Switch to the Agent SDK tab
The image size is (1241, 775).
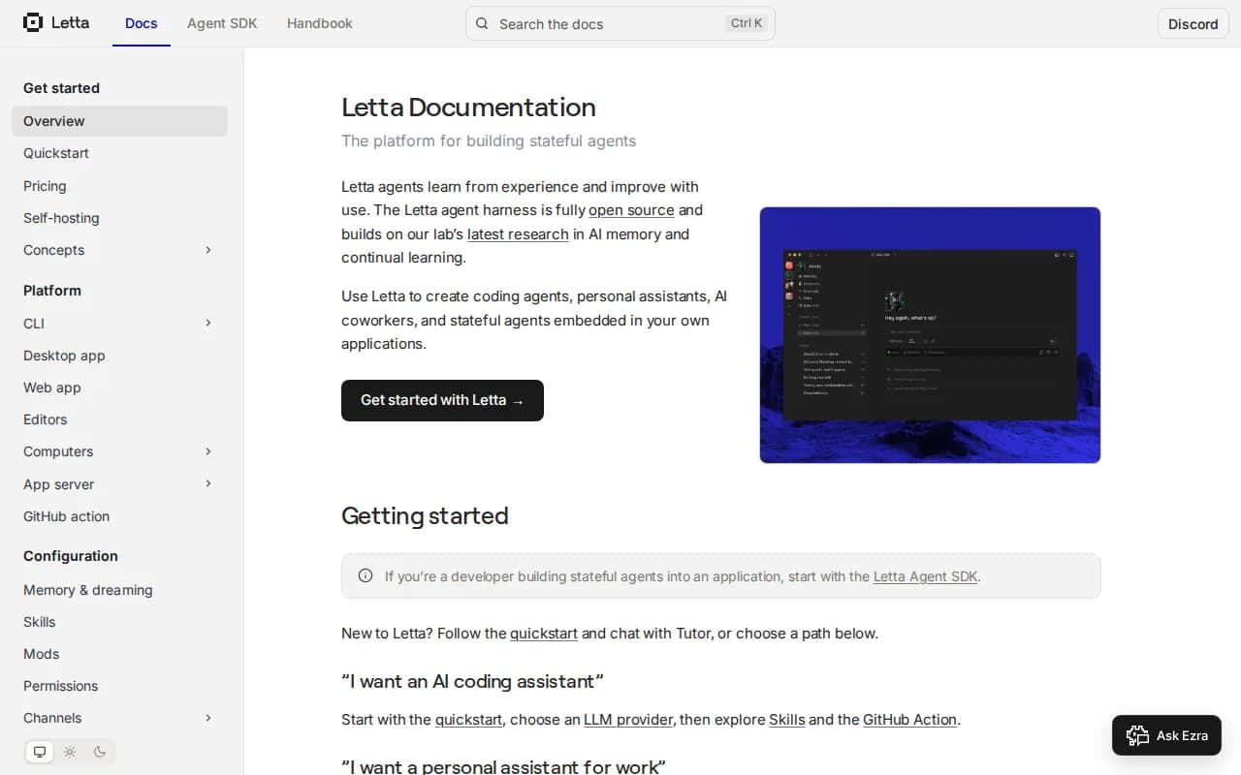point(222,23)
